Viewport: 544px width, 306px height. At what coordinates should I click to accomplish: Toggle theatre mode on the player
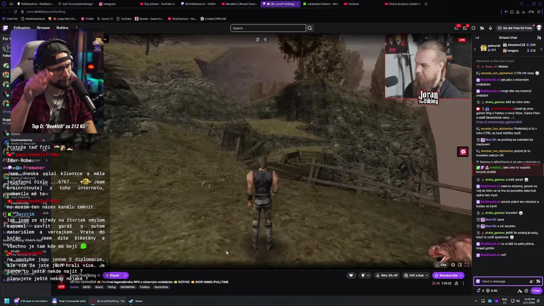[x=460, y=265]
